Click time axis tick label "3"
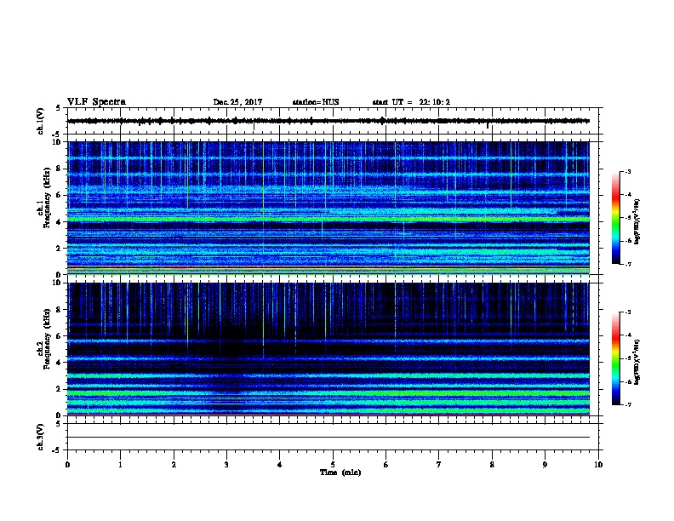 [x=226, y=465]
